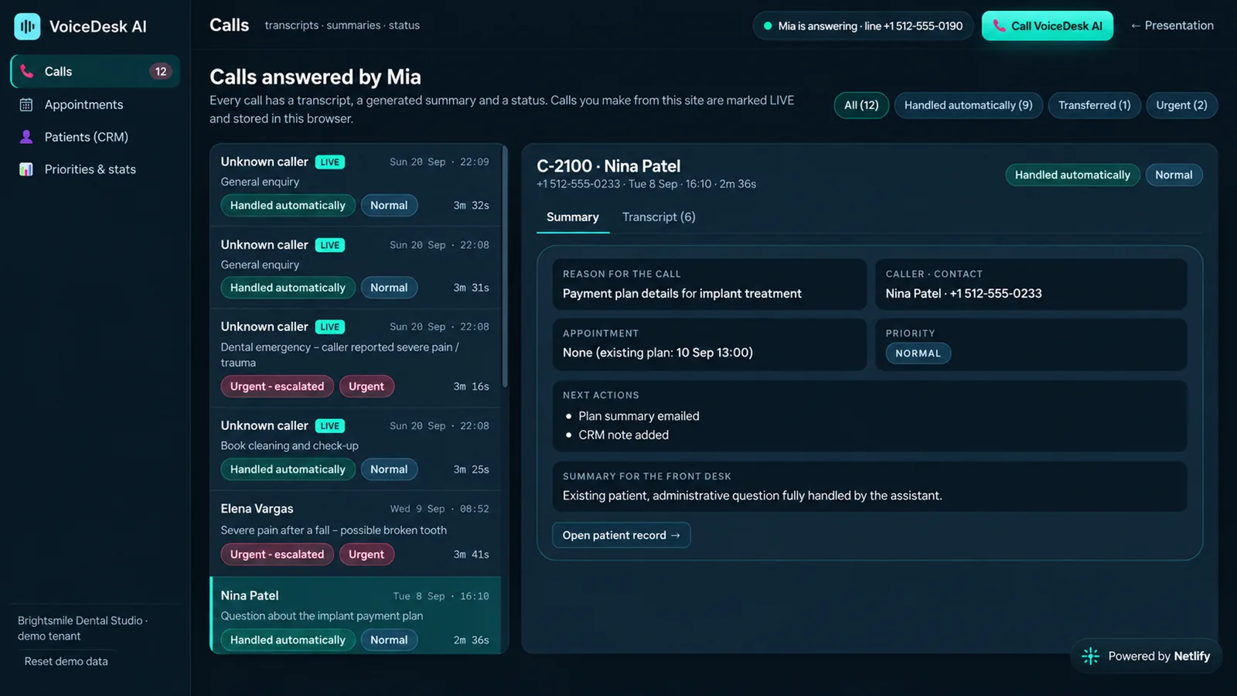Click Open patient record button
Image resolution: width=1237 pixels, height=696 pixels.
pyautogui.click(x=622, y=535)
